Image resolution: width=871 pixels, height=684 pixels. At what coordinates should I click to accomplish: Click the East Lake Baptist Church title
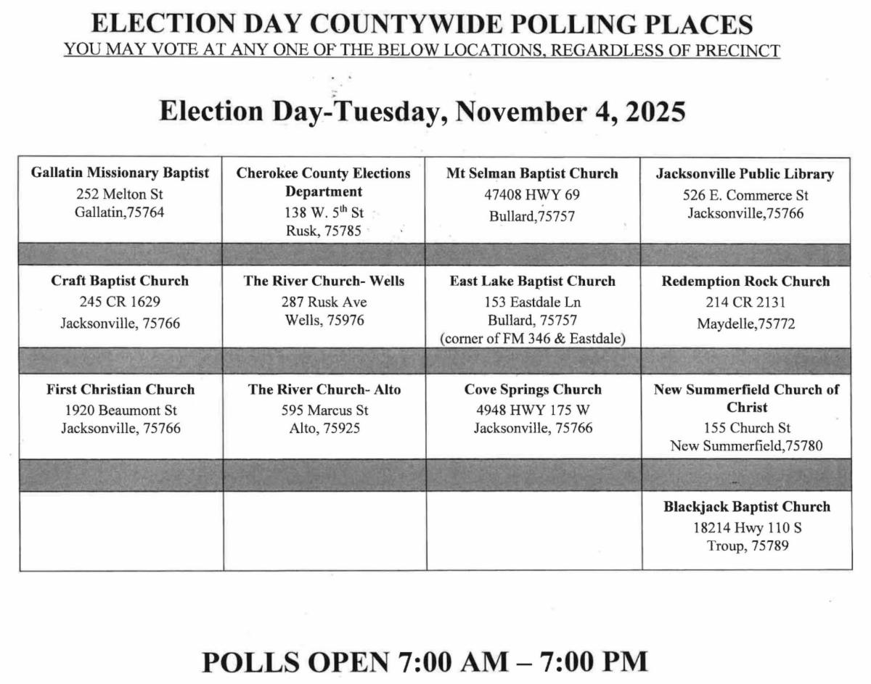[x=532, y=281]
